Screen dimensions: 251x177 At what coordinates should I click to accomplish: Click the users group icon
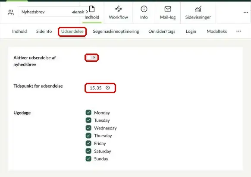tap(11, 13)
